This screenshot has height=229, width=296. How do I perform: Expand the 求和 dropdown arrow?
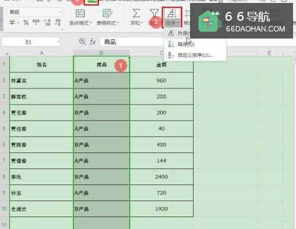[x=141, y=23]
